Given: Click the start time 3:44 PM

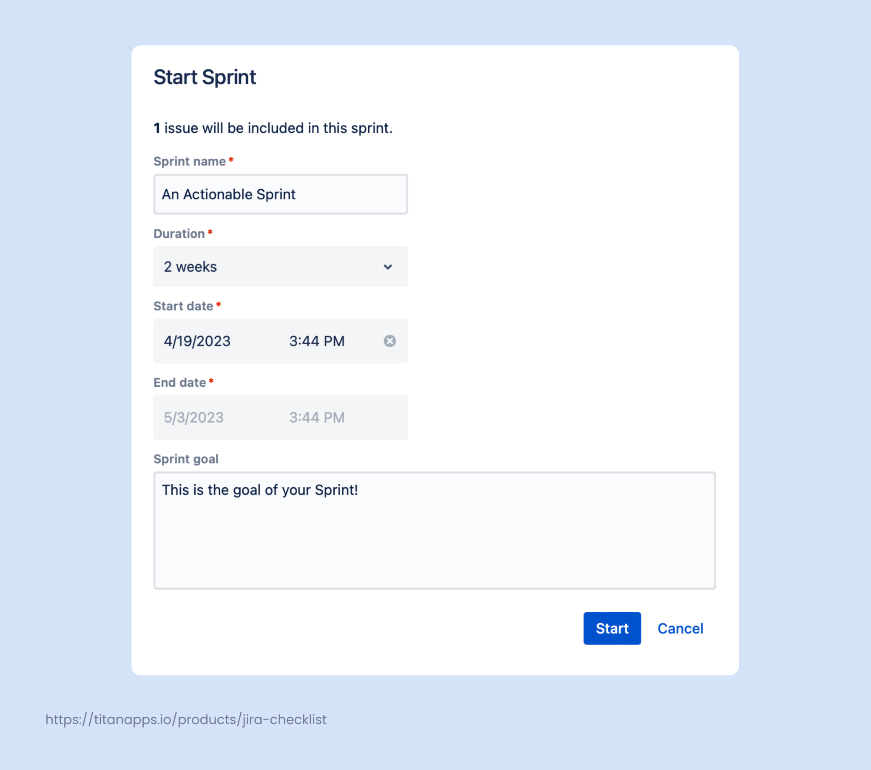Looking at the screenshot, I should [316, 341].
